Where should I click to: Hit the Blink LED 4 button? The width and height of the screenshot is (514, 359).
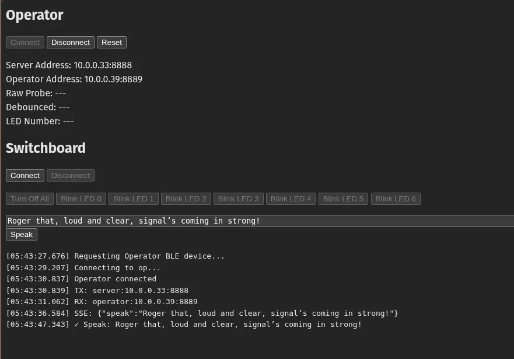(291, 199)
